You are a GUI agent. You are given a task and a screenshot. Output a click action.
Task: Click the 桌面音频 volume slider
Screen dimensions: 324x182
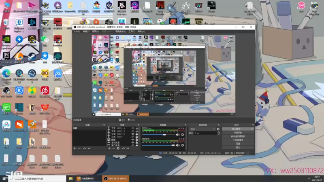tap(158, 145)
